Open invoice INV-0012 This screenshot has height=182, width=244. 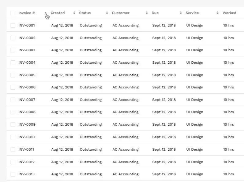pyautogui.click(x=26, y=162)
